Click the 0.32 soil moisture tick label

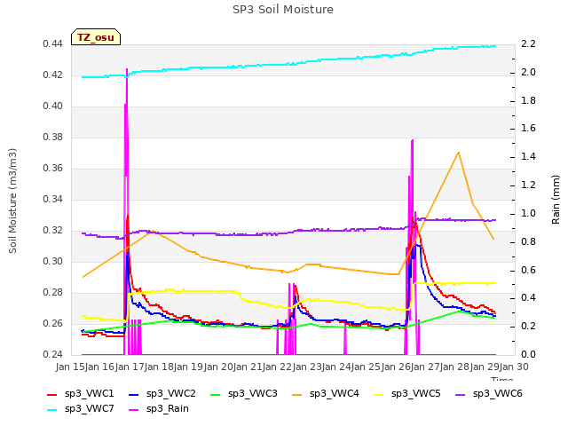click(x=52, y=231)
